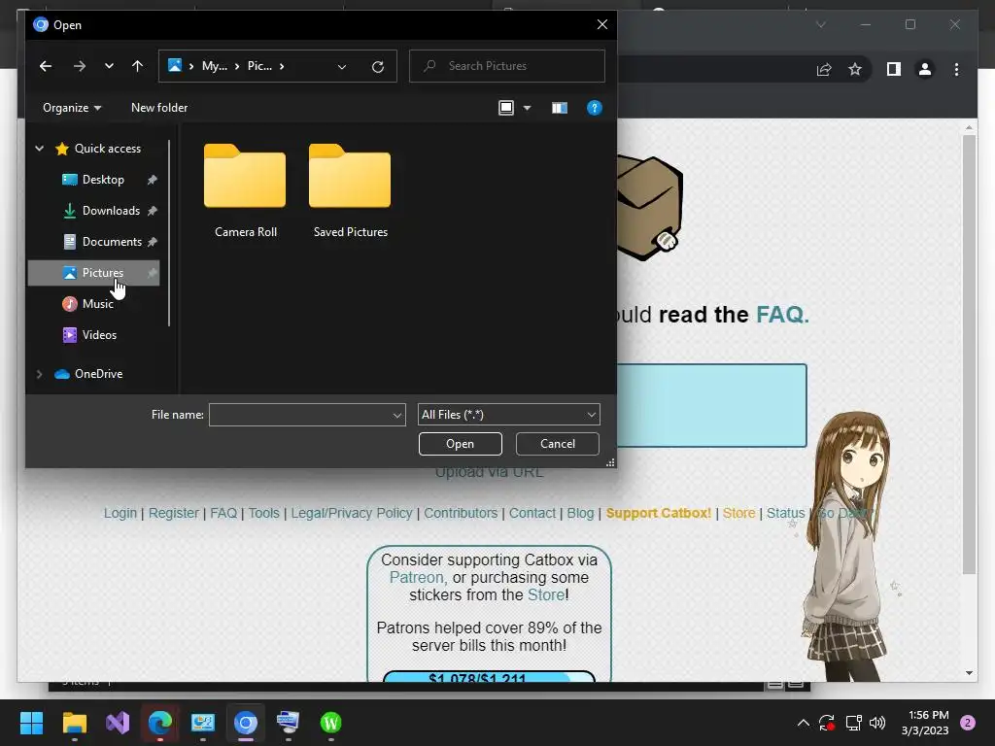Open the Organize menu

pos(72,108)
